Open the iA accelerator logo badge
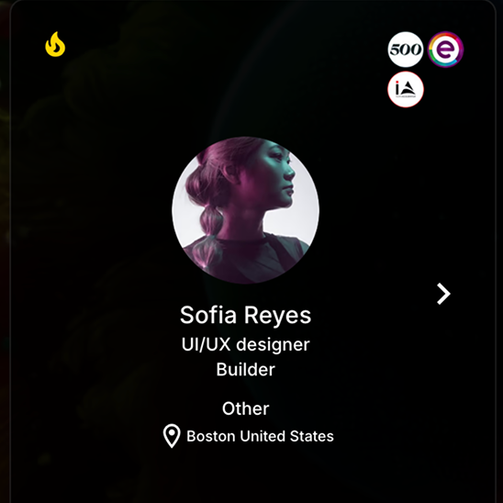The height and width of the screenshot is (503, 503). coord(406,90)
